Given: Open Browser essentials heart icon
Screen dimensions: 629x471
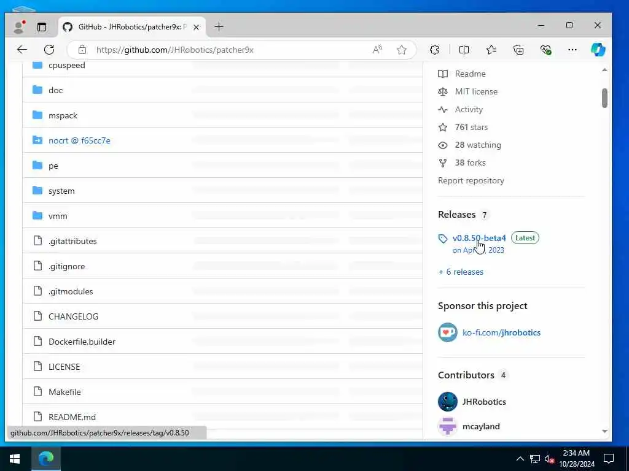Looking at the screenshot, I should coord(545,50).
